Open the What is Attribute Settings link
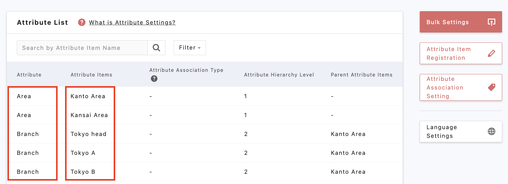508x184 pixels. [132, 22]
